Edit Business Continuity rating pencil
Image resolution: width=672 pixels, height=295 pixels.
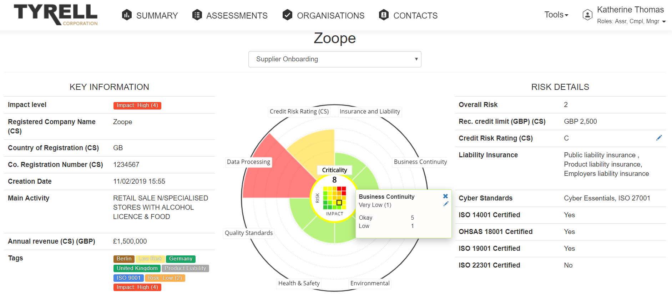[446, 204]
